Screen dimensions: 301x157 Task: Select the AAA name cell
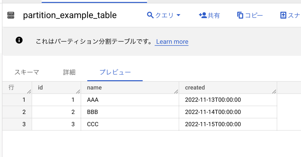(93, 100)
